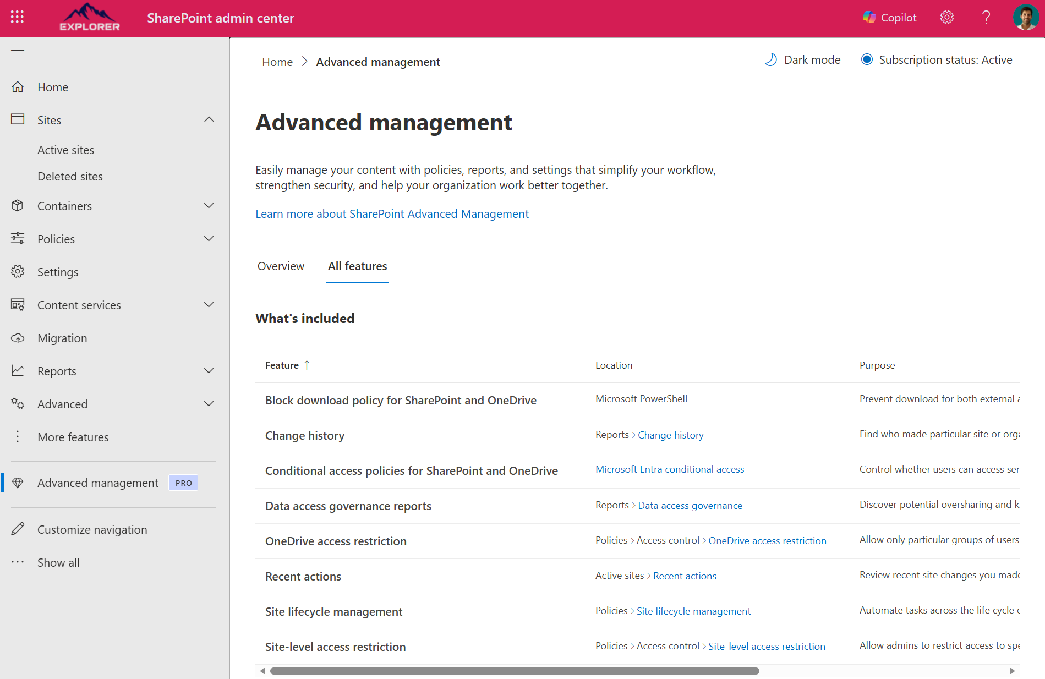
Task: Open the Microsoft app launcher waffle icon
Action: [x=17, y=17]
